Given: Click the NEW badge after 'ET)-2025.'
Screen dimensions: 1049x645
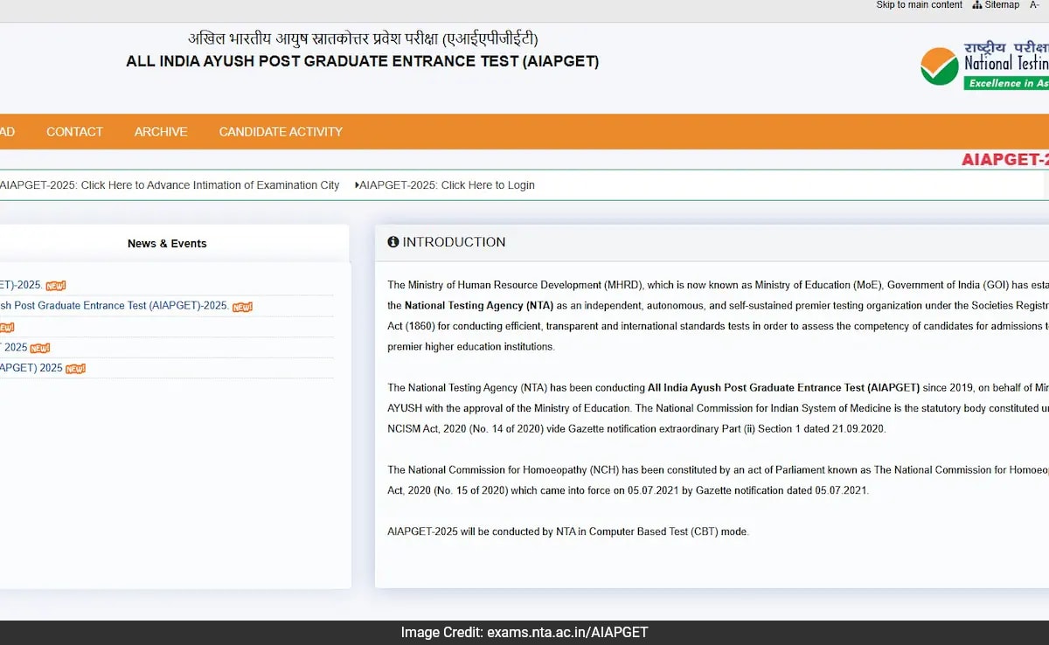Looking at the screenshot, I should pyautogui.click(x=55, y=286).
